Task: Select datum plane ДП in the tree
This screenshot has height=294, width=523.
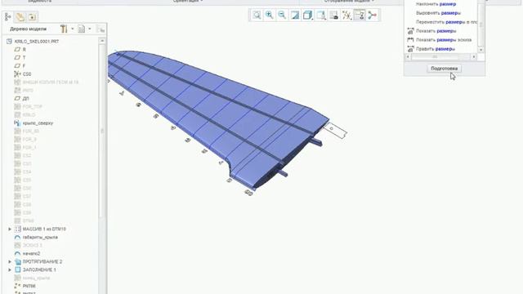Action: coord(25,99)
